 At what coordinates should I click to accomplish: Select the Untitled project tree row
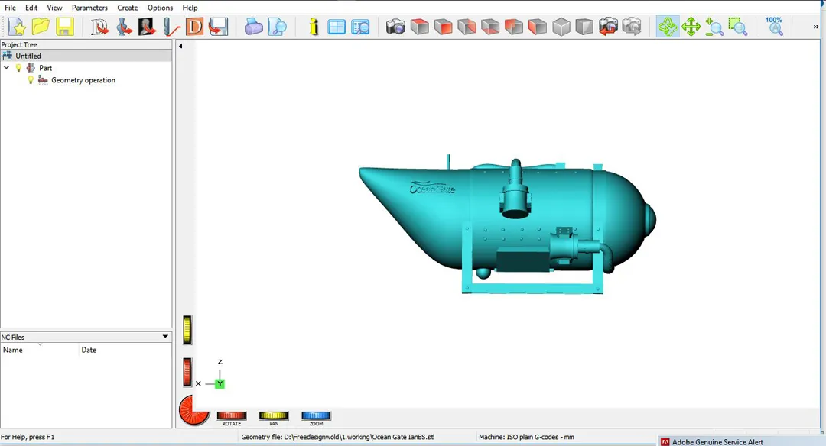point(86,56)
